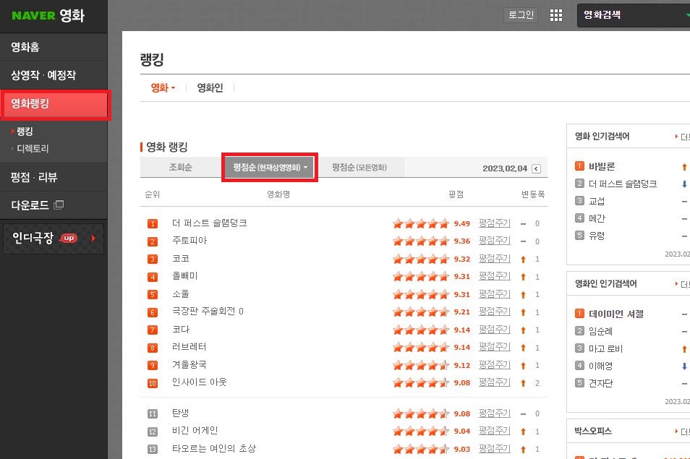This screenshot has width=690, height=459.
Task: Click the 박스오피스 panel heading
Action: 593,431
